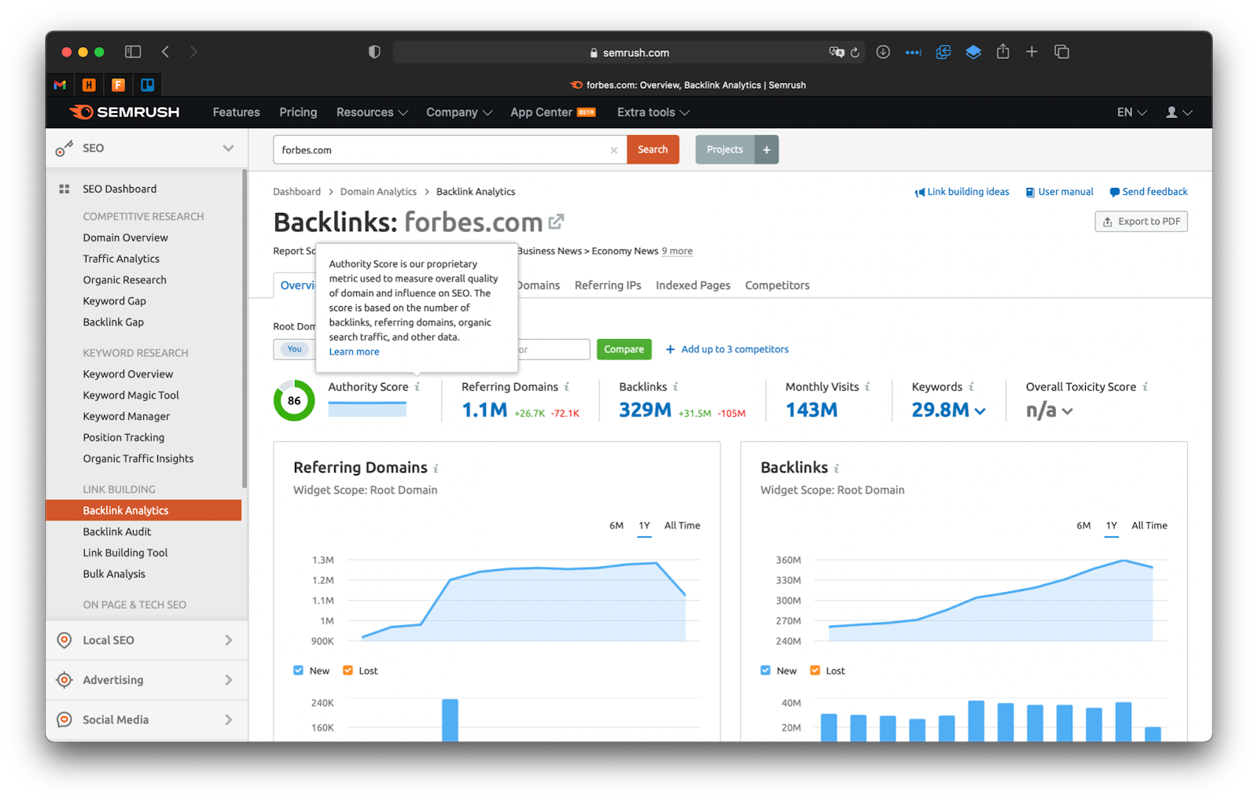The width and height of the screenshot is (1258, 802).
Task: Open a new tab with the plus icon
Action: (x=1032, y=52)
